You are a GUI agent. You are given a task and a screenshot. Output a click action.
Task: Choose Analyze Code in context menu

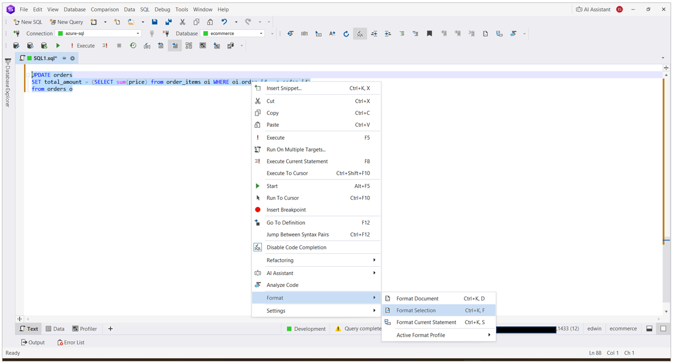point(316,285)
